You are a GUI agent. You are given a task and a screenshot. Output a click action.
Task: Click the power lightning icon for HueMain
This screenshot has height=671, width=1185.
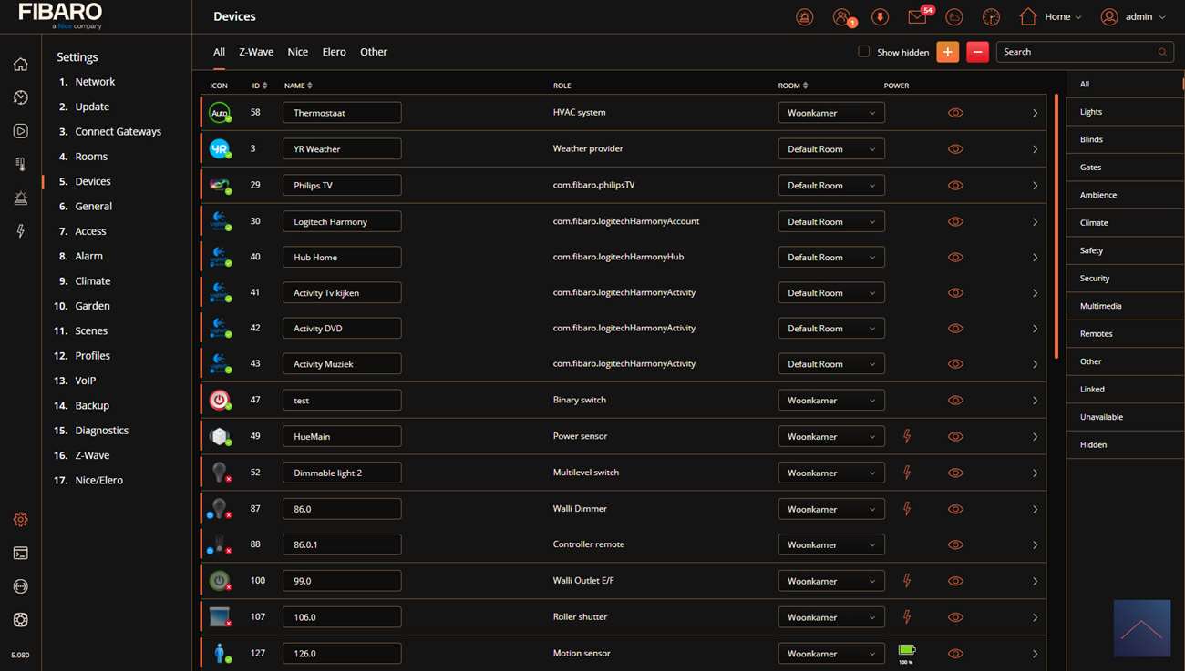906,437
